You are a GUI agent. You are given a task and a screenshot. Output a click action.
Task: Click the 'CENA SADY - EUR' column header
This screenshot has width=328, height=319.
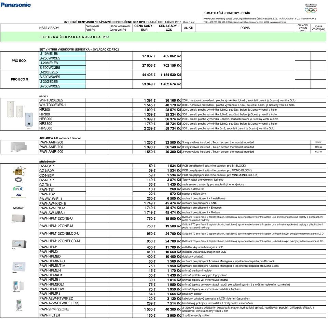point(144,28)
